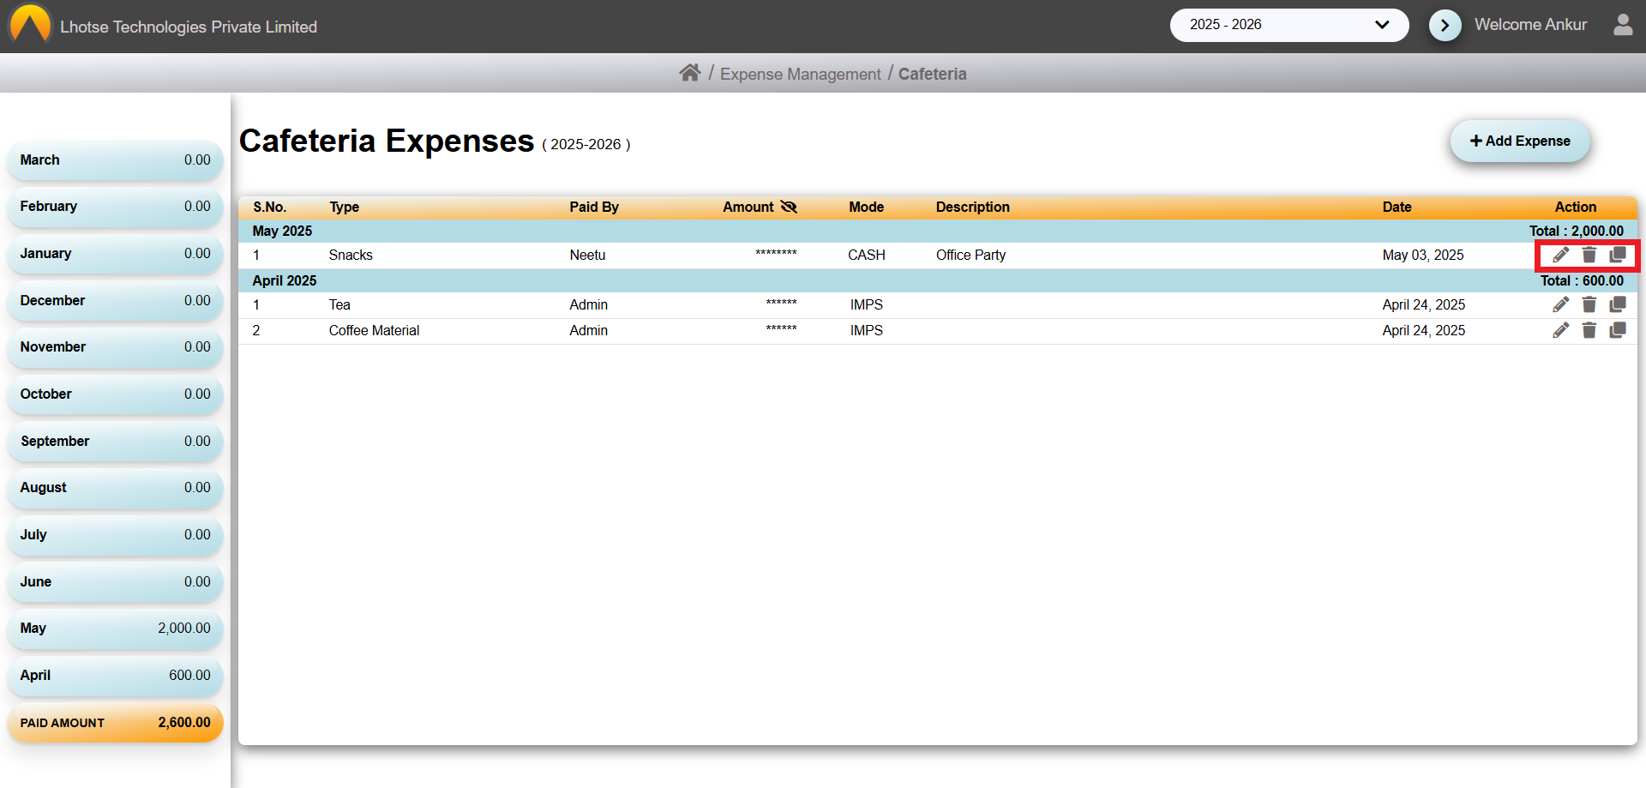1646x788 pixels.
Task: Click Date column header
Action: (1397, 207)
